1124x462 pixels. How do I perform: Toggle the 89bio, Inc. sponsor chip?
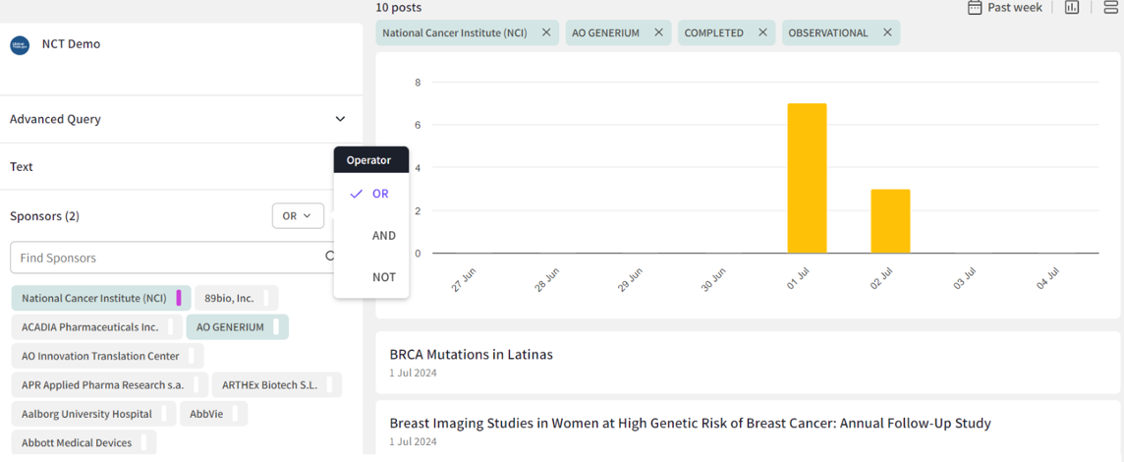229,298
